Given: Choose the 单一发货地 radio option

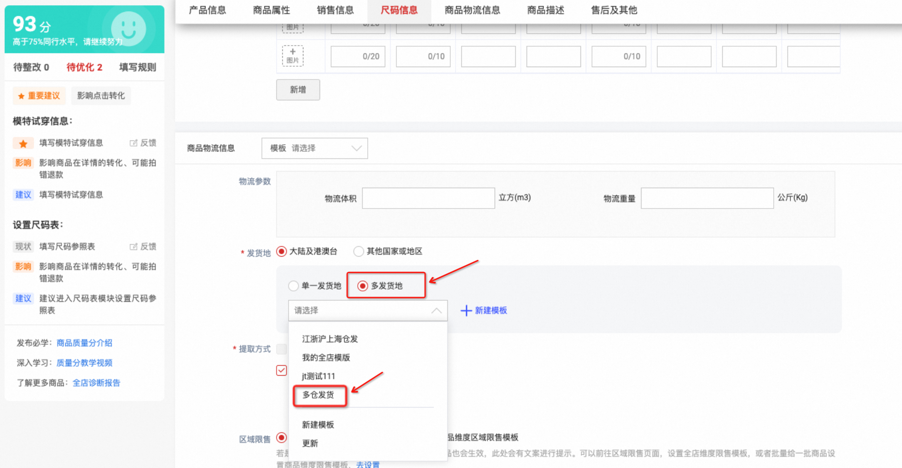Looking at the screenshot, I should coord(293,286).
